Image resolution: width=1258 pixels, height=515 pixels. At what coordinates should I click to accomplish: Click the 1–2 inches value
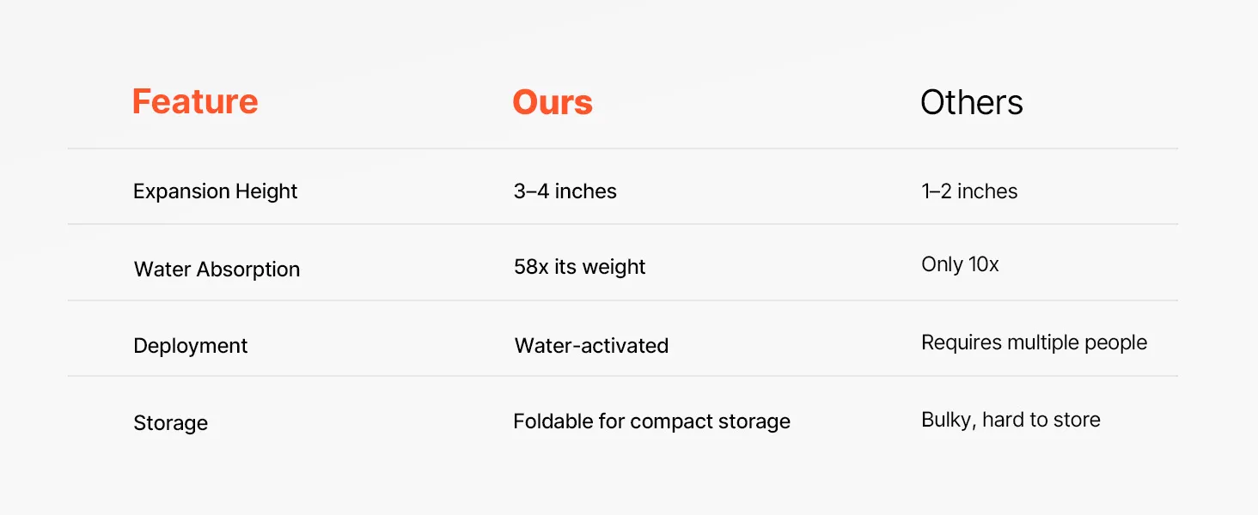969,191
